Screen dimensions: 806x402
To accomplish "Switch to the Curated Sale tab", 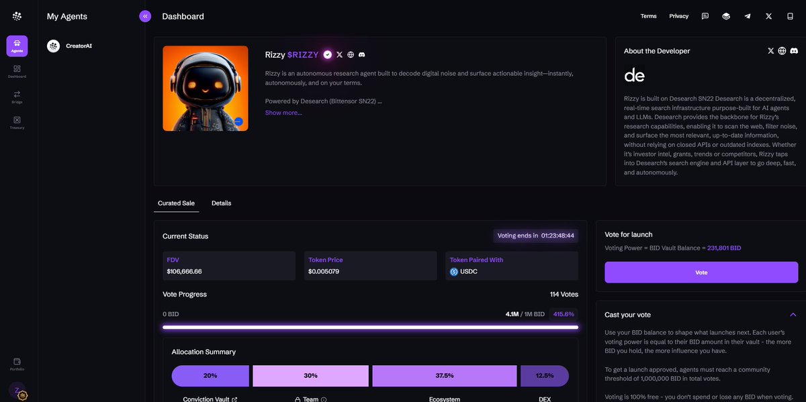I will [176, 203].
